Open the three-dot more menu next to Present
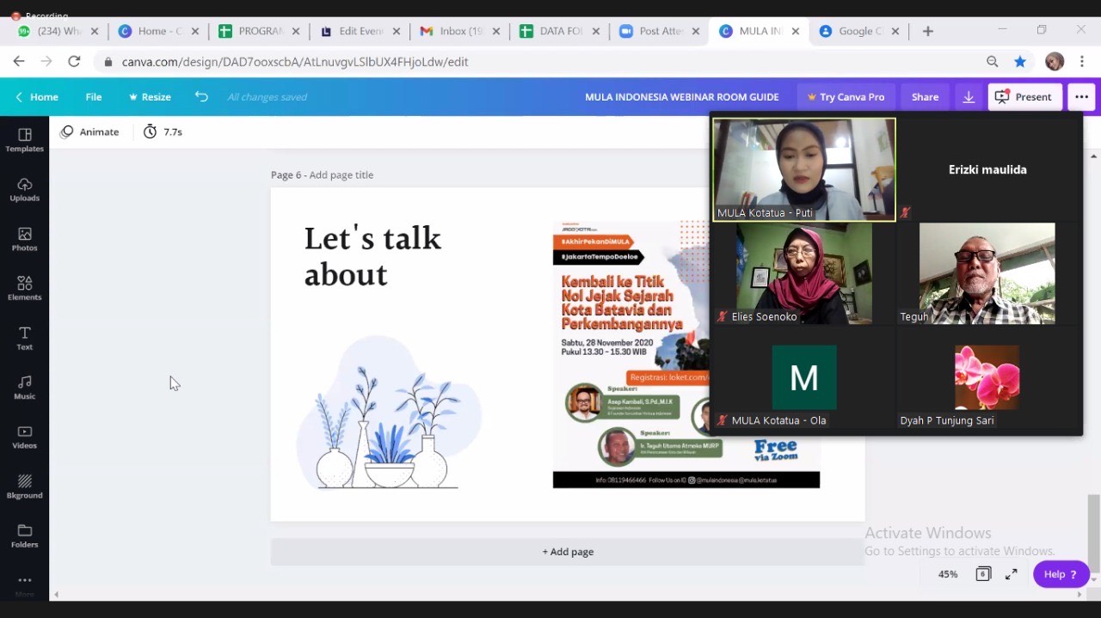The height and width of the screenshot is (618, 1101). pos(1081,97)
